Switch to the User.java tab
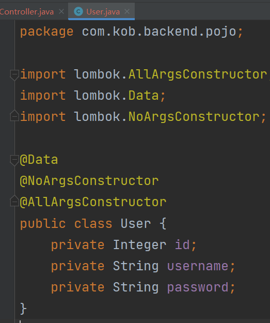 (101, 11)
